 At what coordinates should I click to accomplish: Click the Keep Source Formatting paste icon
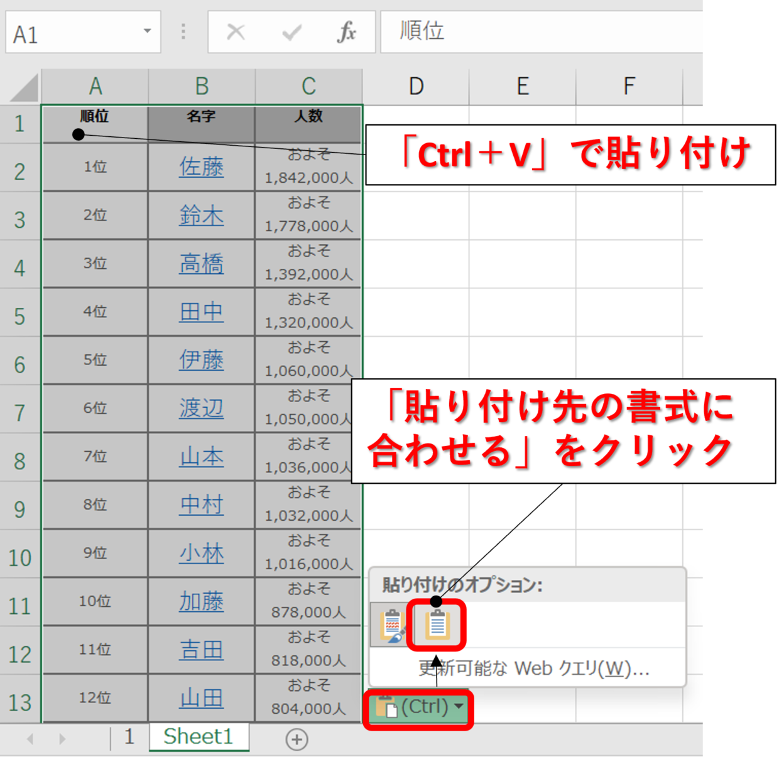pos(392,624)
